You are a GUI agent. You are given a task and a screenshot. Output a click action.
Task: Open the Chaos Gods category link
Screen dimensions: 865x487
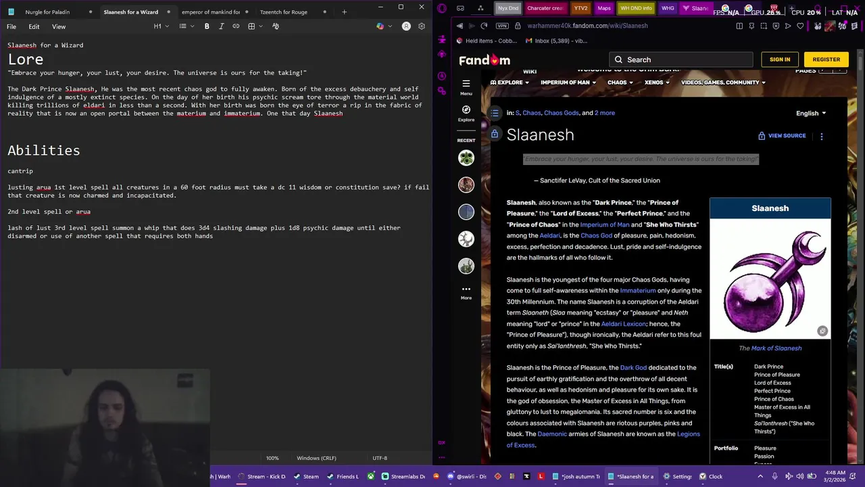click(562, 113)
